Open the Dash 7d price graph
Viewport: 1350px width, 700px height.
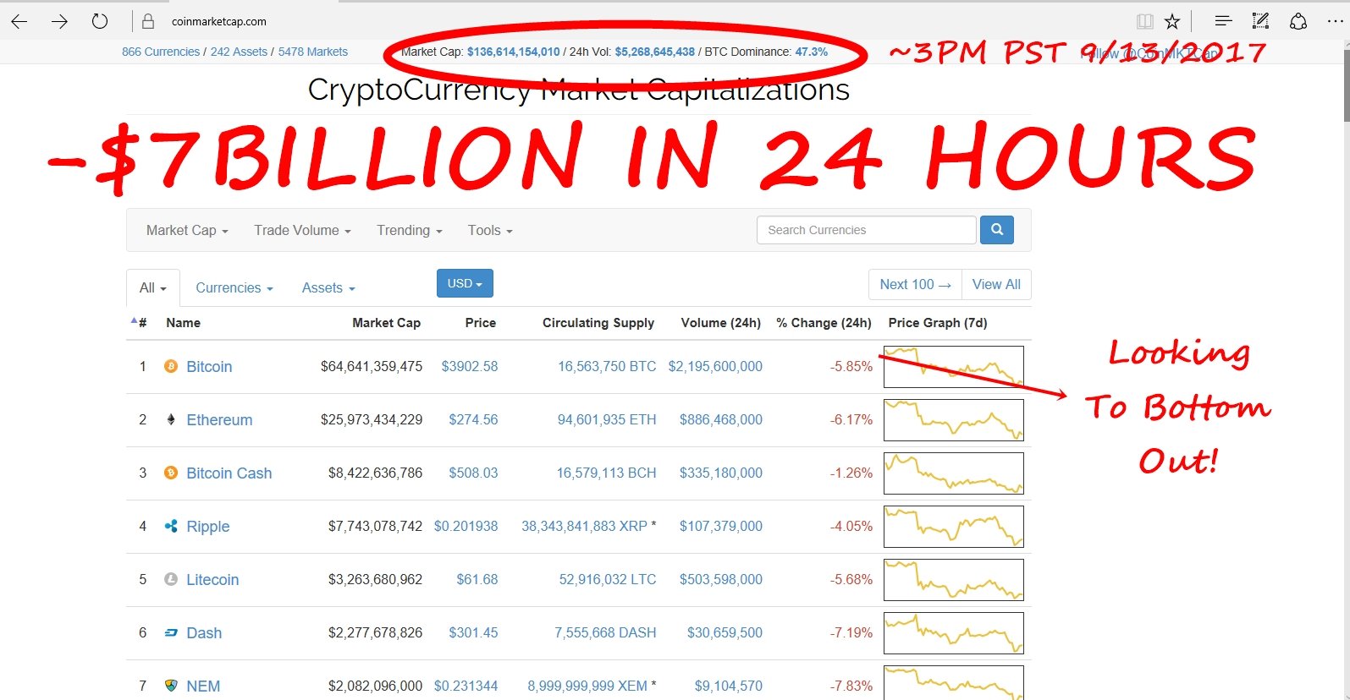(954, 633)
